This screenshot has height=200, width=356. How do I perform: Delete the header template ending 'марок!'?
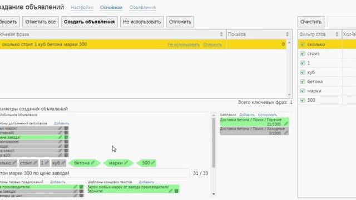(x=66, y=128)
